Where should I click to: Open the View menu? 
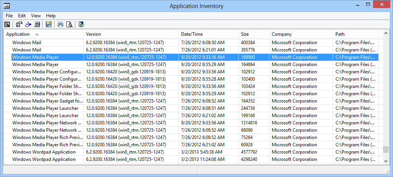point(36,15)
